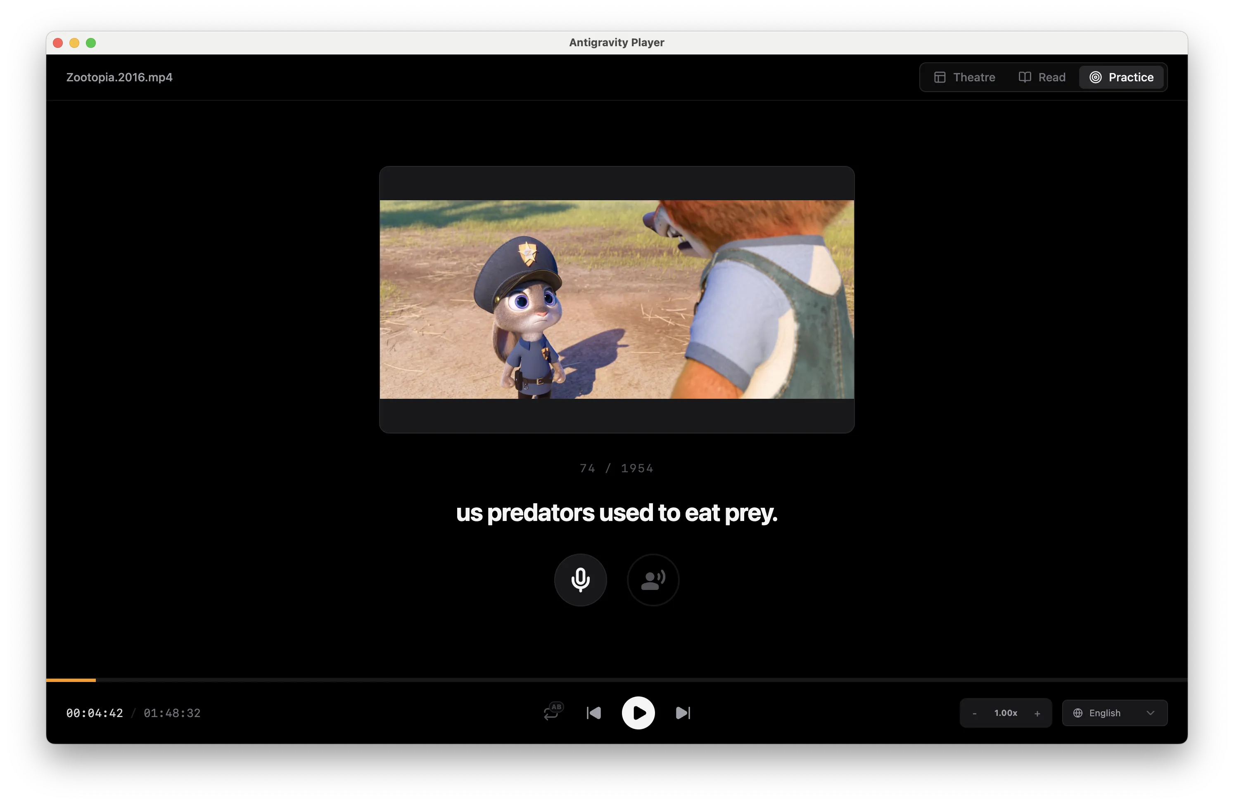Click the subtitle text about predators

tap(617, 513)
